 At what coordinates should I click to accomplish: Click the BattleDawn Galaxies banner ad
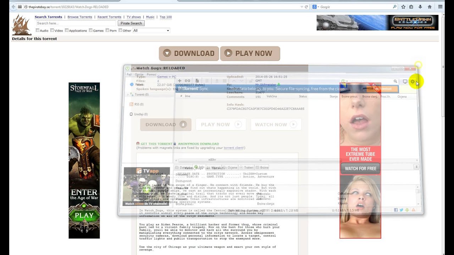pyautogui.click(x=377, y=23)
